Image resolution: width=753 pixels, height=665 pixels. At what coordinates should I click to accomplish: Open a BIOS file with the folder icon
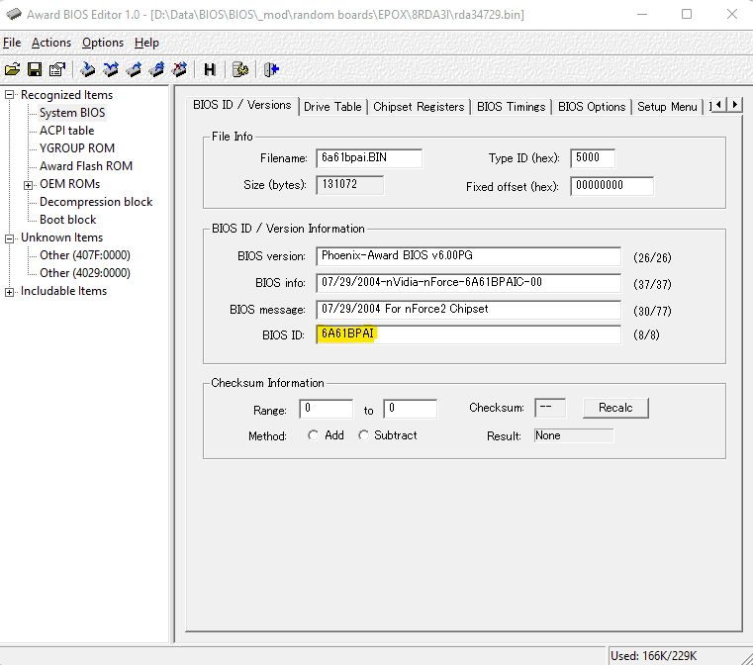tap(12, 69)
